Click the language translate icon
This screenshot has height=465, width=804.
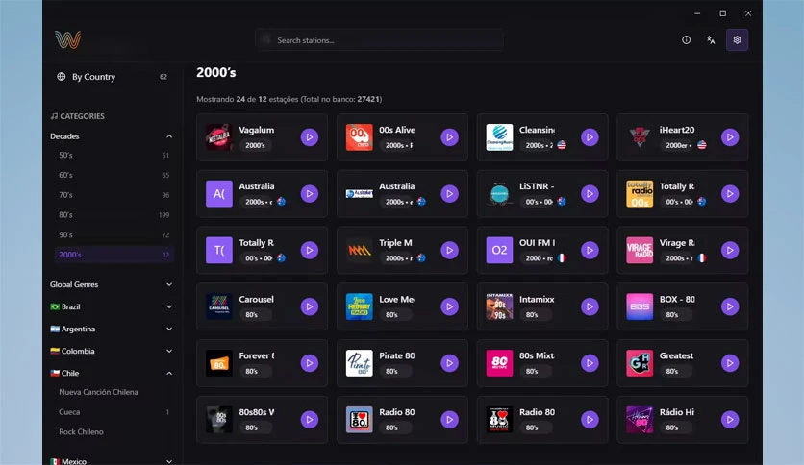coord(711,40)
